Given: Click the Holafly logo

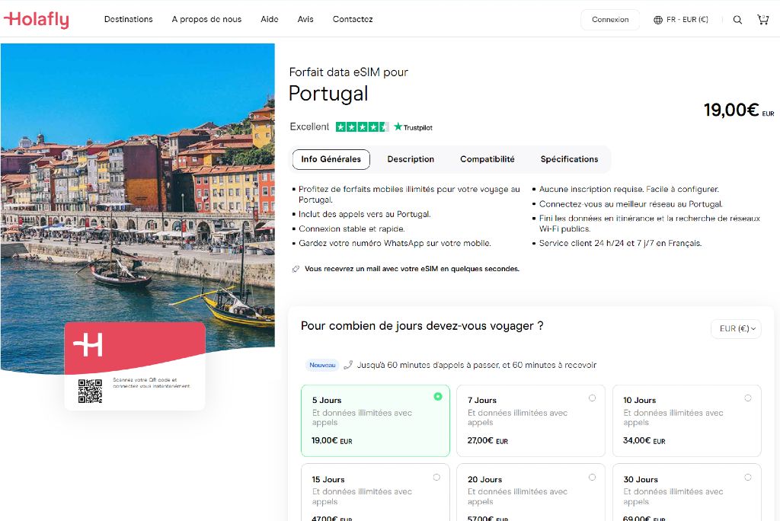Looking at the screenshot, I should [36, 19].
